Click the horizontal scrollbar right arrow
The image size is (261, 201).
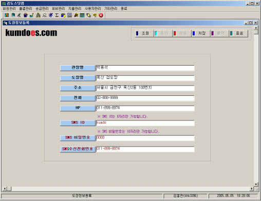point(252,189)
